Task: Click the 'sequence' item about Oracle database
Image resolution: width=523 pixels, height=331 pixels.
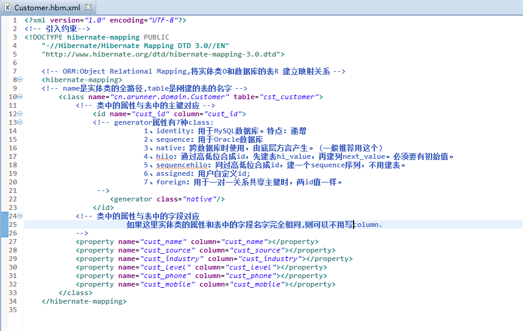Action: click(204, 139)
